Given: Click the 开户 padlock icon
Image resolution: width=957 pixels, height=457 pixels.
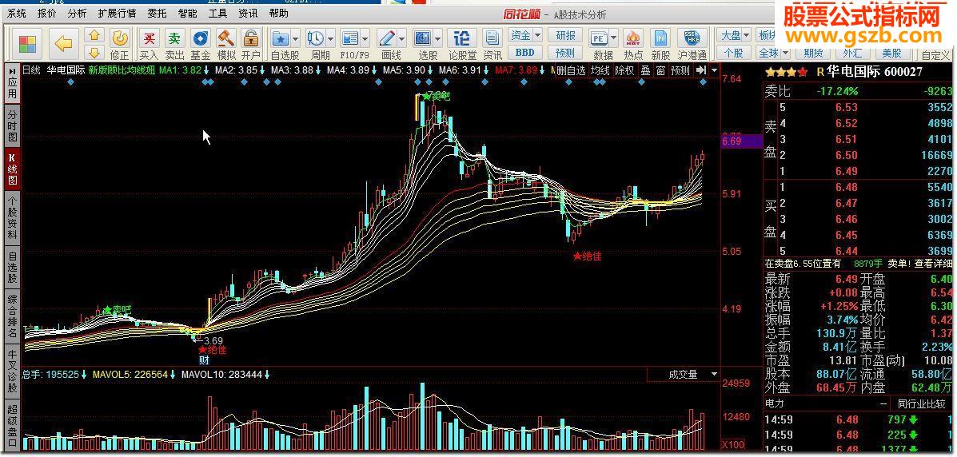Looking at the screenshot, I should (x=251, y=38).
